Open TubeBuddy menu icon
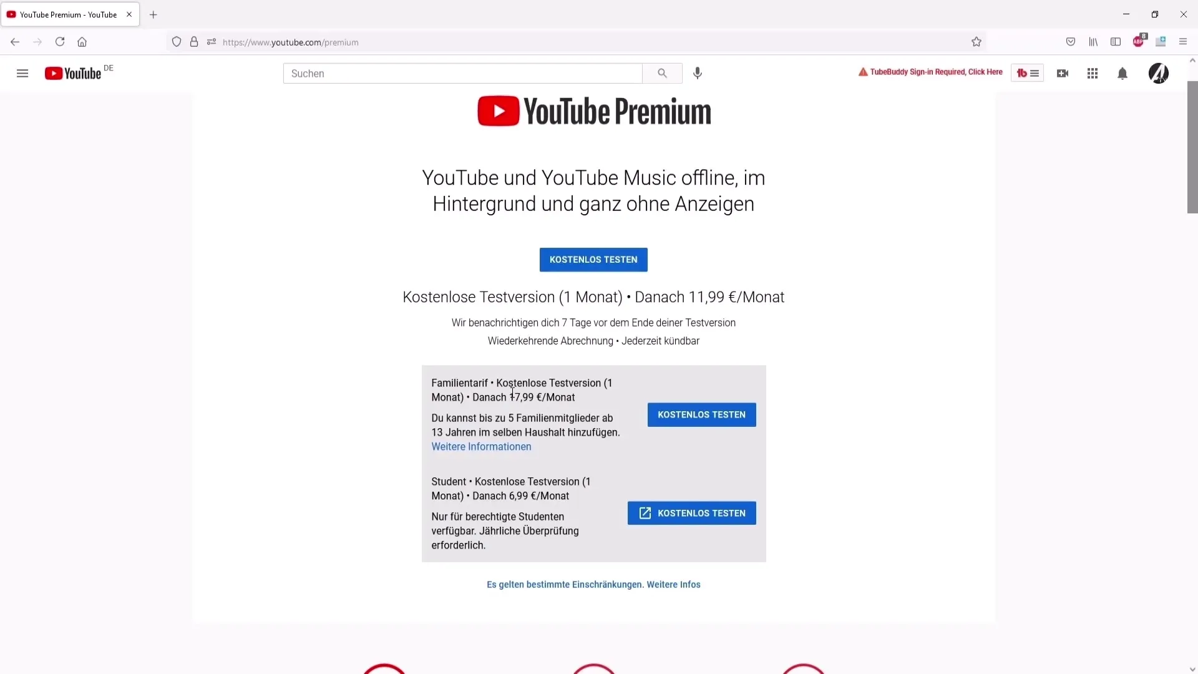 point(1027,74)
